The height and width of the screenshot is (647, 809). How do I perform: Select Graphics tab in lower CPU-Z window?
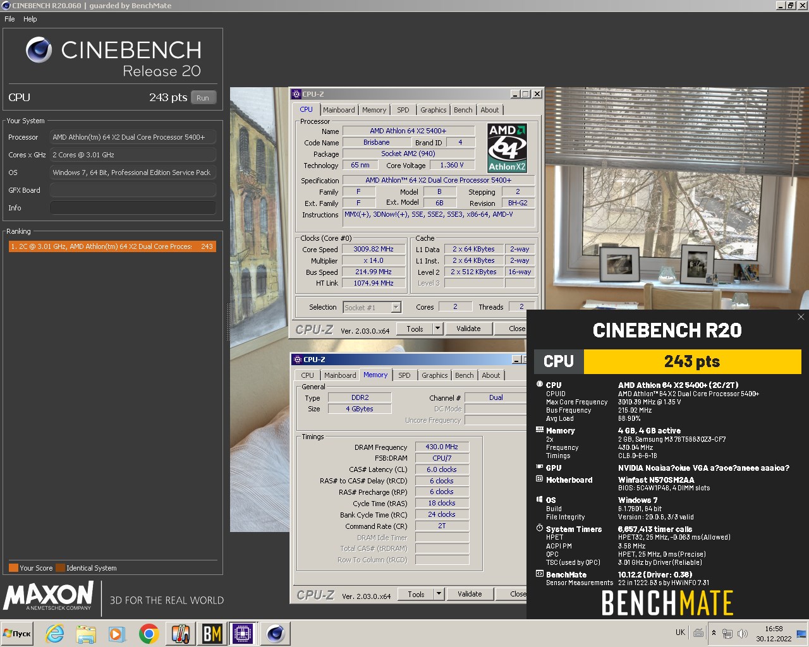pyautogui.click(x=435, y=375)
